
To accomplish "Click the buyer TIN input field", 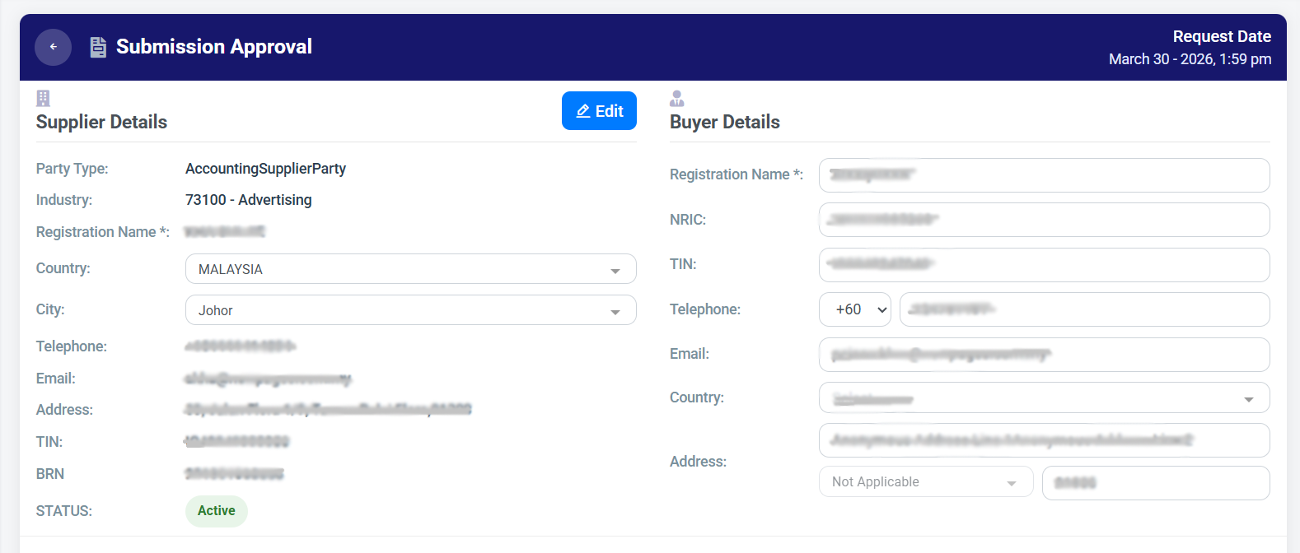I will pyautogui.click(x=1044, y=264).
